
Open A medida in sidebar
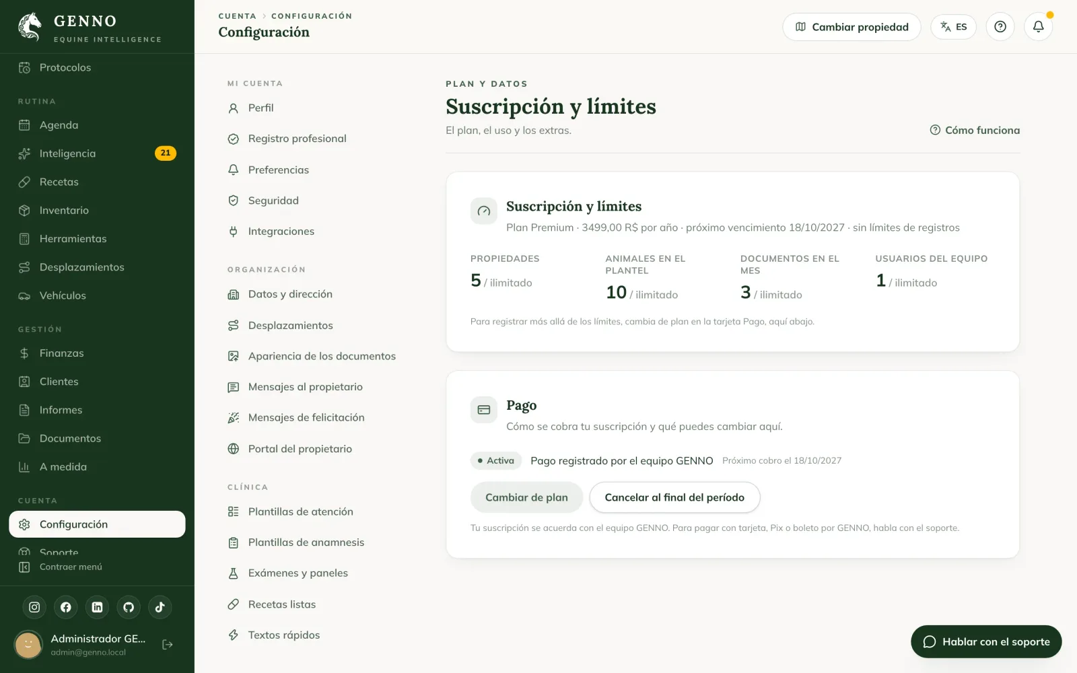(97, 466)
